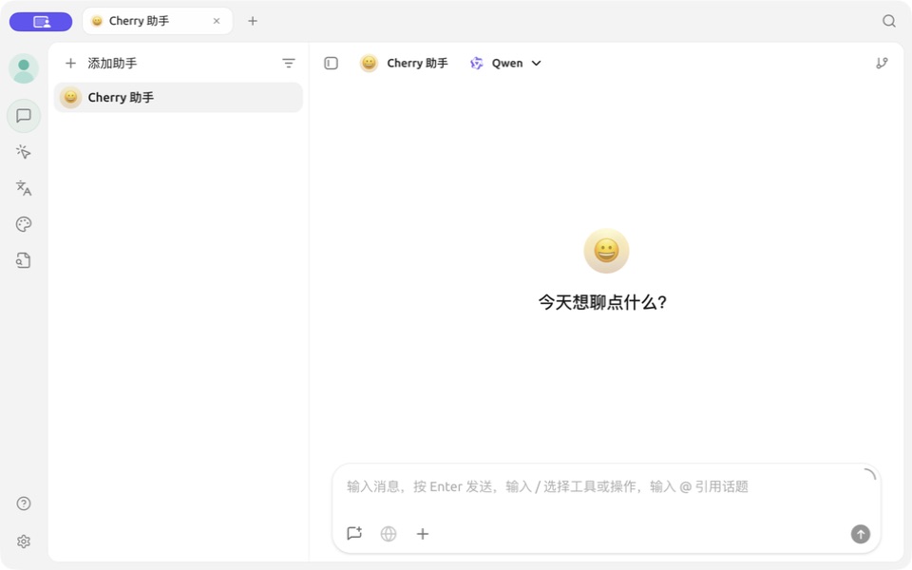This screenshot has width=912, height=570.
Task: Open the help question mark icon
Action: pyautogui.click(x=24, y=503)
